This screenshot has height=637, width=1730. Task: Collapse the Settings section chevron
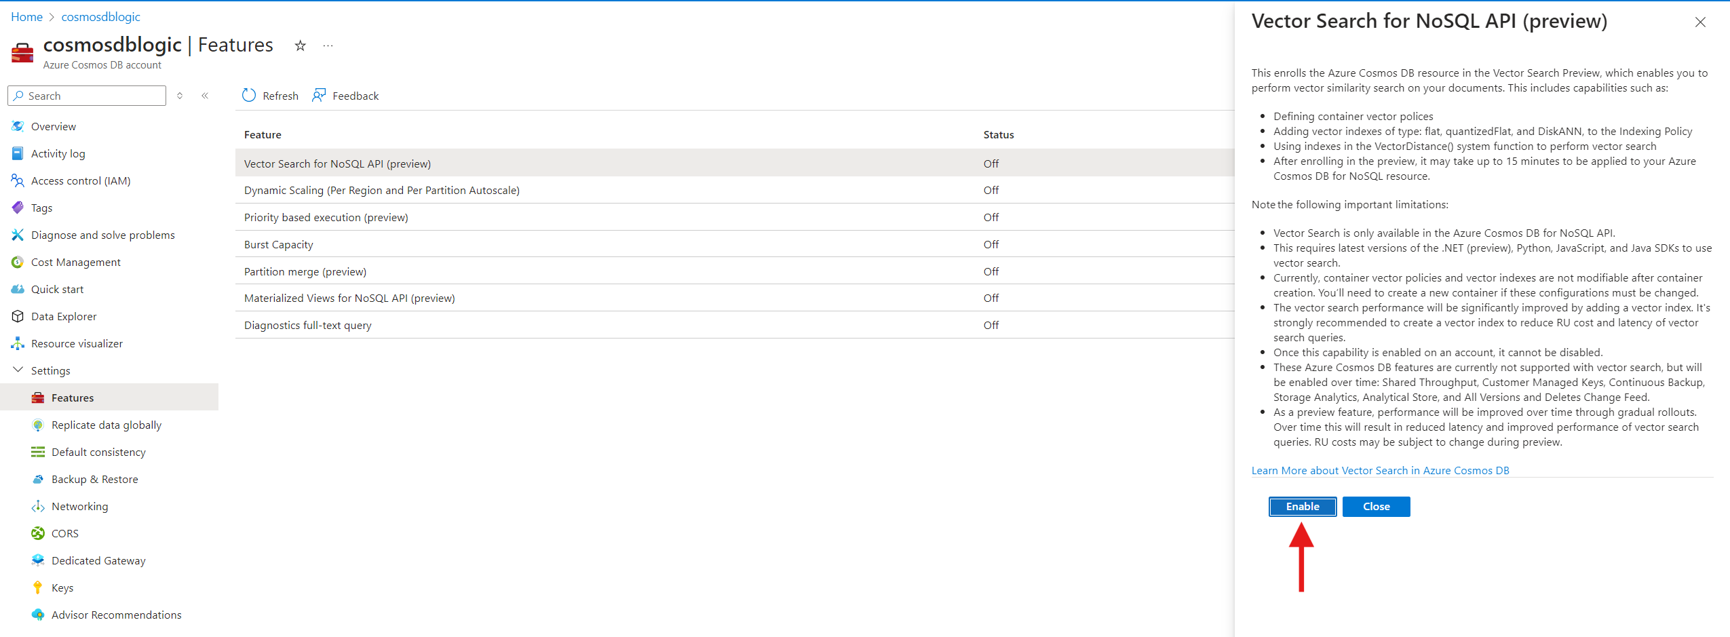point(18,370)
